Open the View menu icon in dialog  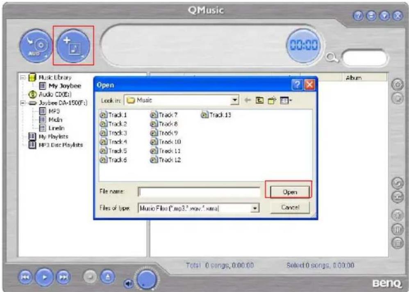[286, 100]
